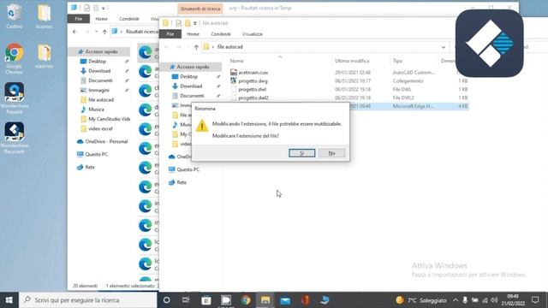Viewport: 548px width, 308px height.
Task: Open the Recycle Bin desktop icon
Action: 14,16
